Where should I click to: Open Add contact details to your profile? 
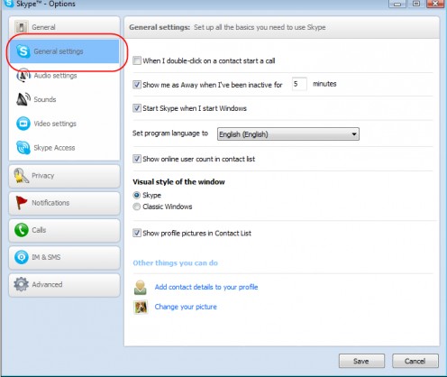[206, 287]
